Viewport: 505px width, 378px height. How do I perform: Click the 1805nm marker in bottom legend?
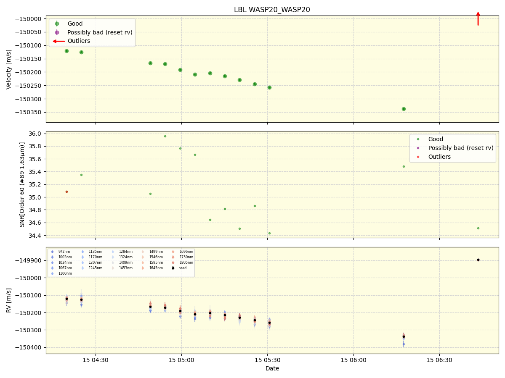173,262
